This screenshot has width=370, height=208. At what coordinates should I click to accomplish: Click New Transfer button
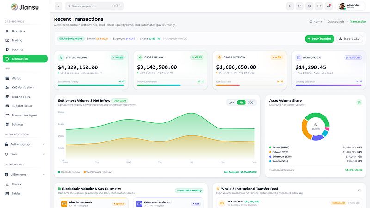[320, 39]
